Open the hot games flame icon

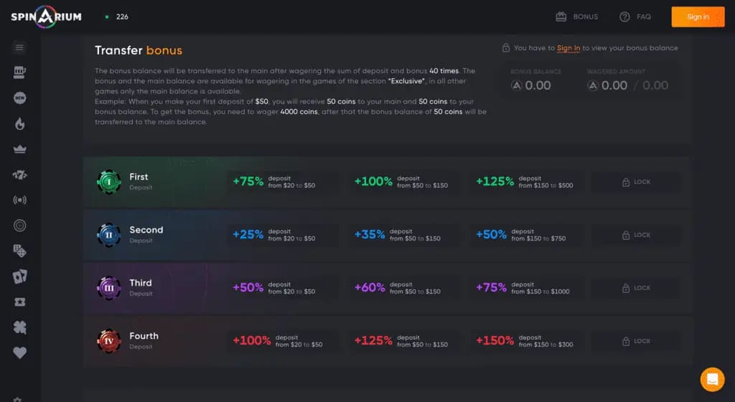point(19,123)
